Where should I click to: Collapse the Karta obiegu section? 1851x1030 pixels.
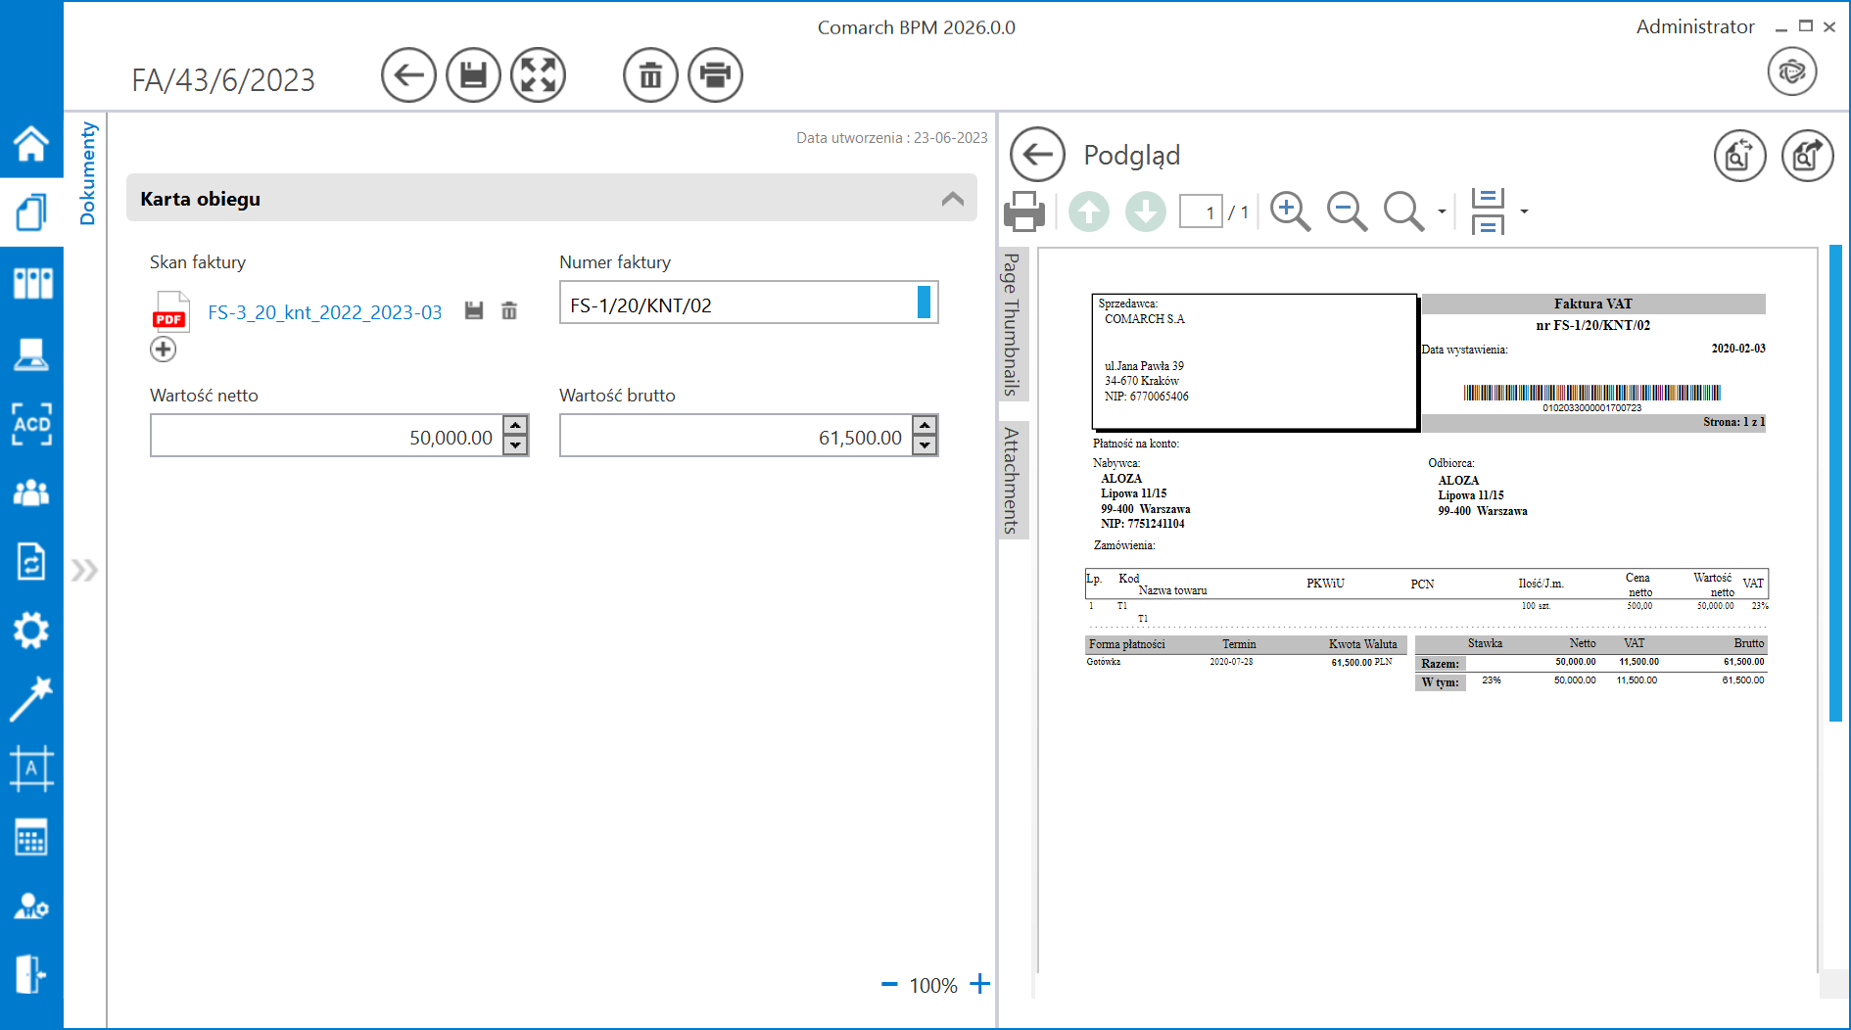click(x=952, y=199)
